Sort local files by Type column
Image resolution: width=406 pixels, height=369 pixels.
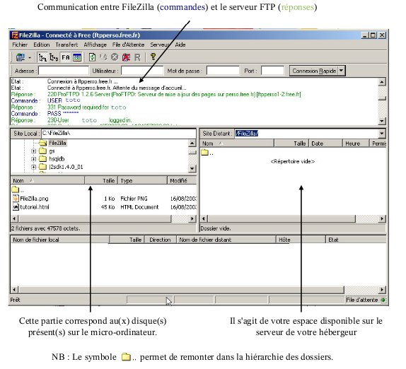[x=143, y=180]
